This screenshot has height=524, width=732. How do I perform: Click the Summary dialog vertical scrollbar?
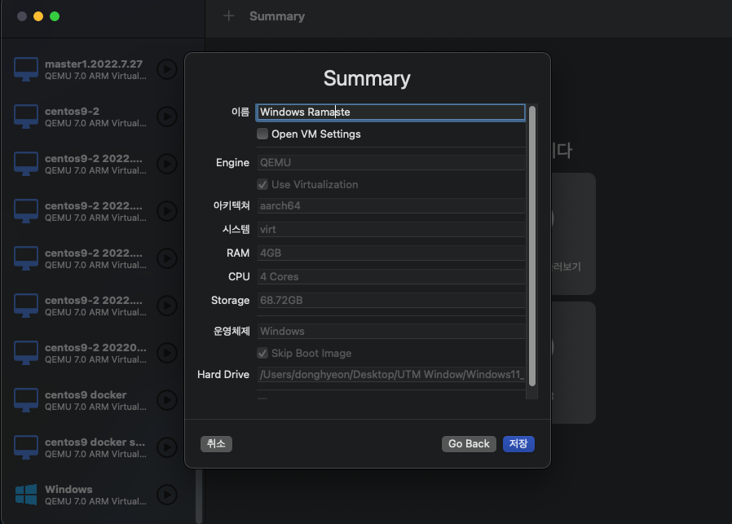click(532, 246)
